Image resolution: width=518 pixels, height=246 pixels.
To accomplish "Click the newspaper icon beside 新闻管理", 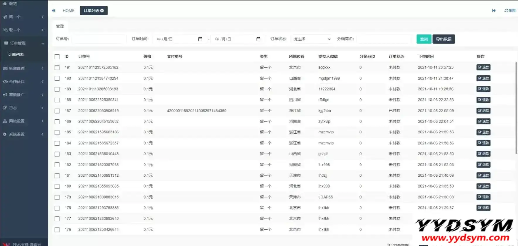I will (5, 68).
